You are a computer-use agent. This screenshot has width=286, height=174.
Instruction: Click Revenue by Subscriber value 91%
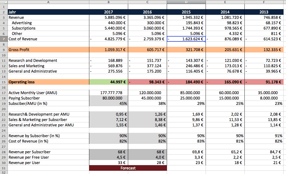click(x=264, y=136)
